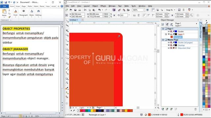Image resolution: width=211 pixels, height=118 pixels.
Task: Select the Color Eyedropper tool
Action: 67,88
